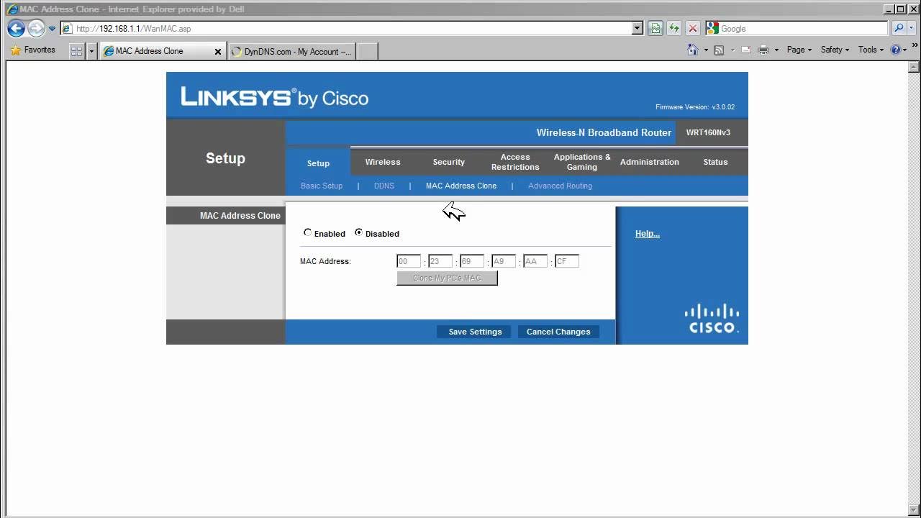Open the Favorites star button

pyautogui.click(x=33, y=50)
